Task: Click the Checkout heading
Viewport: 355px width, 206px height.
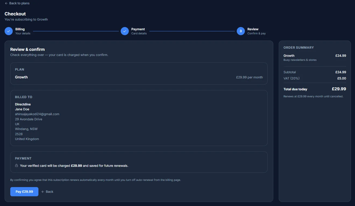Action: 15,14
